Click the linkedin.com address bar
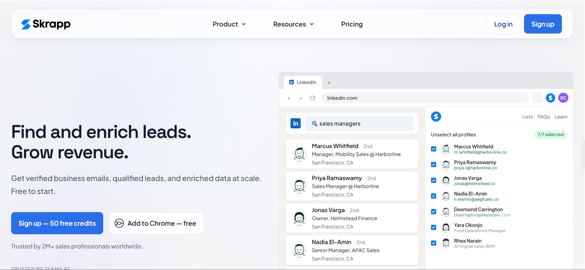This screenshot has width=585, height=270. click(x=425, y=98)
